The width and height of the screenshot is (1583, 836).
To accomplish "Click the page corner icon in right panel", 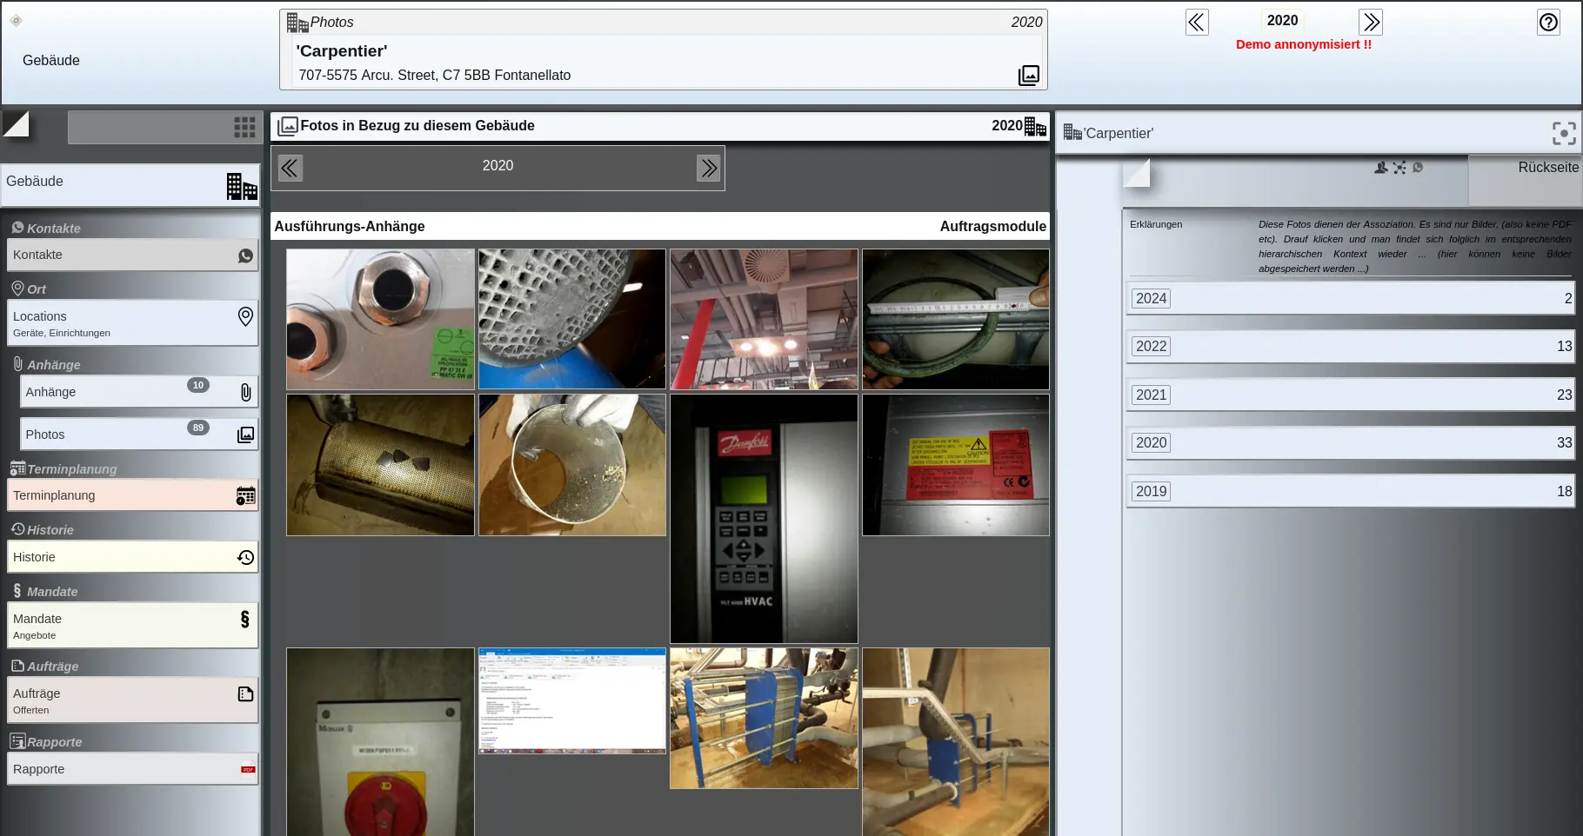I will point(1136,173).
